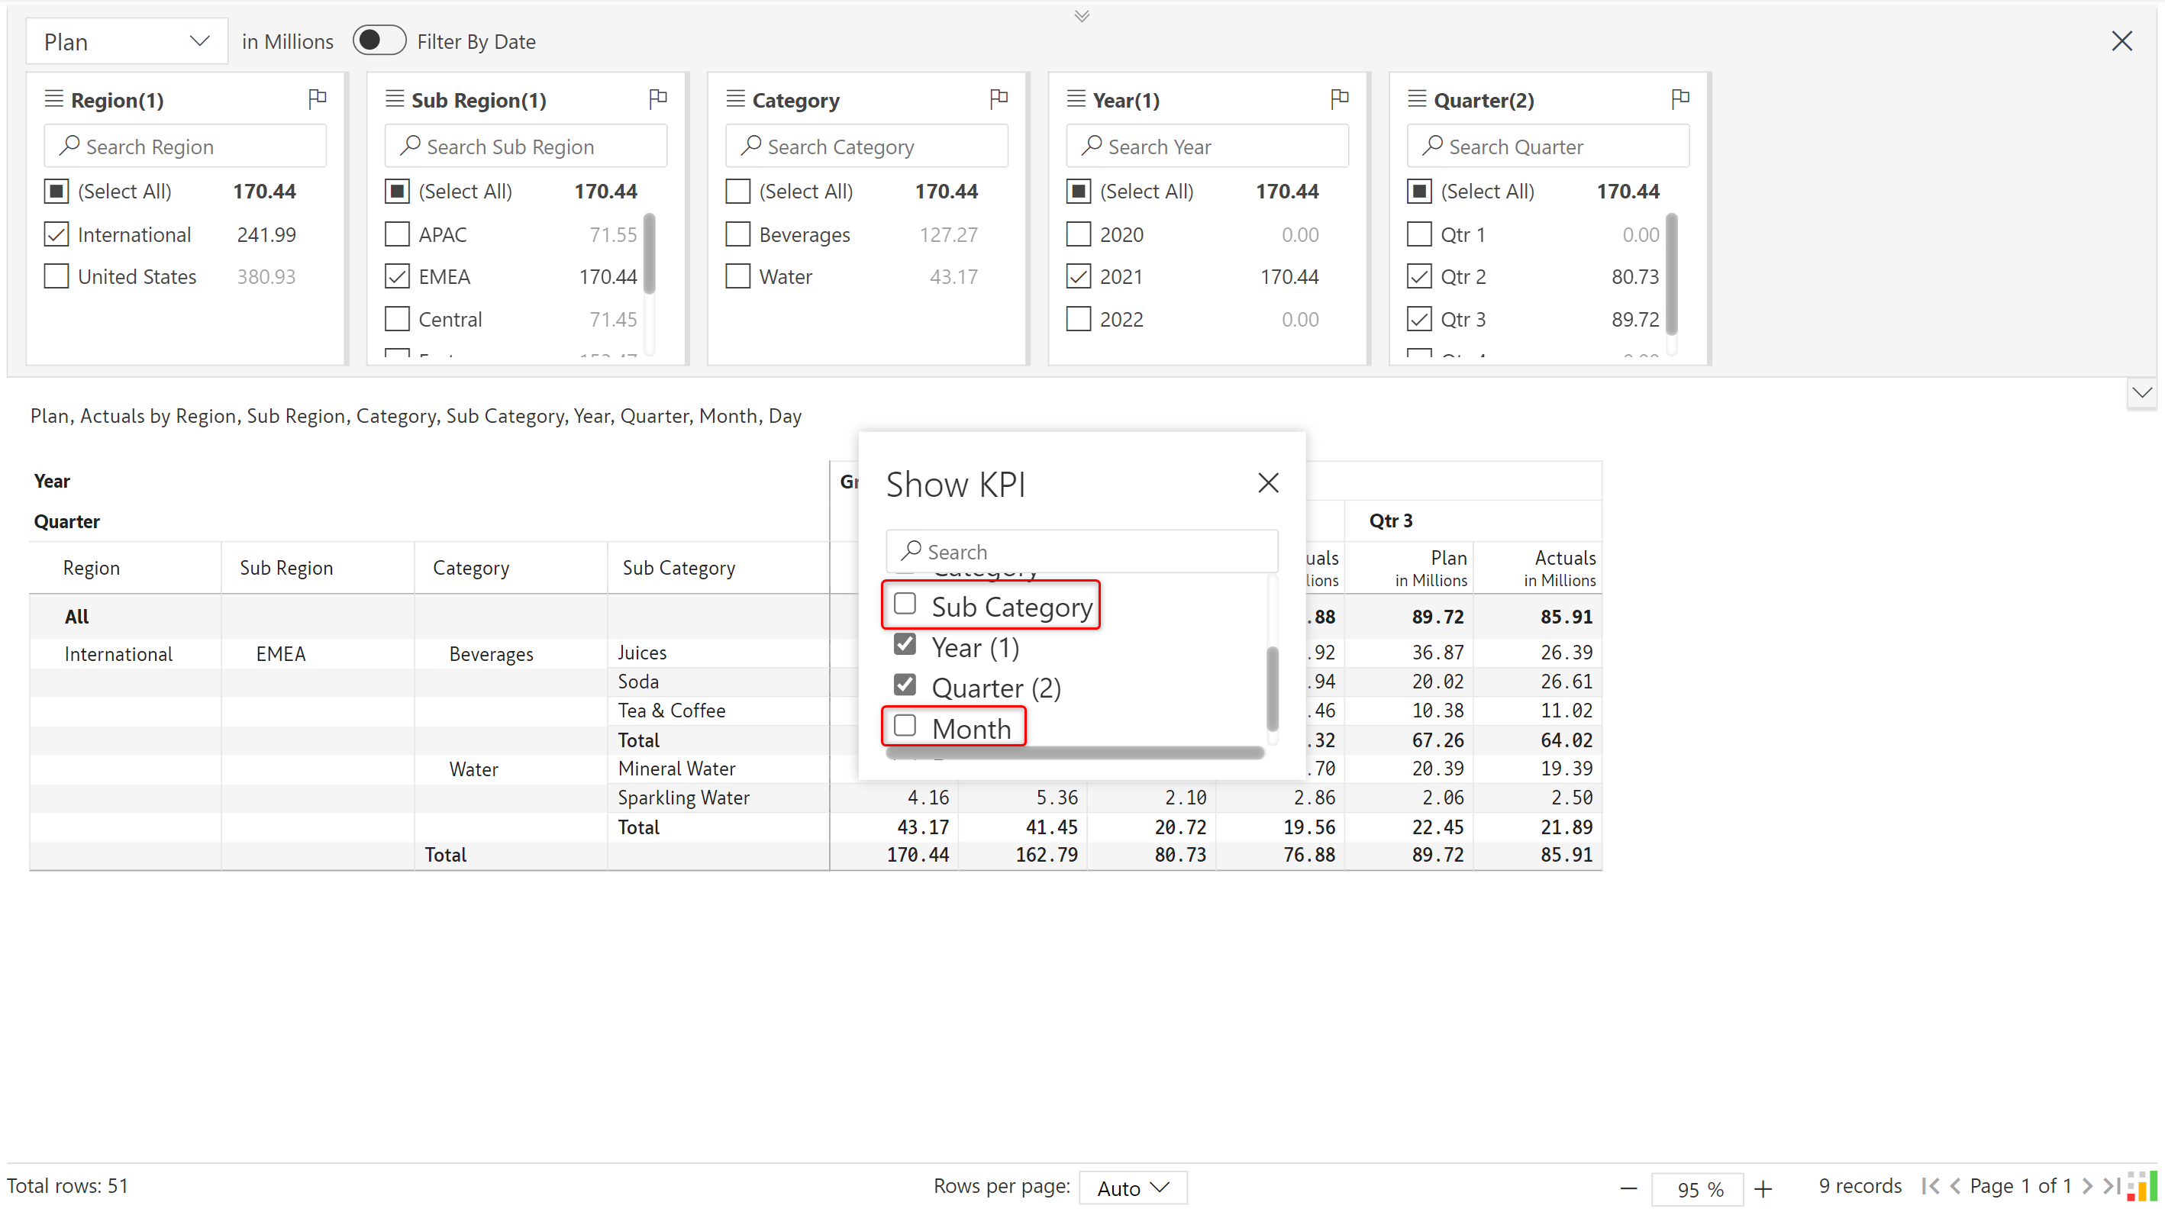This screenshot has height=1212, width=2165.
Task: Click the Search Category input field
Action: click(866, 147)
